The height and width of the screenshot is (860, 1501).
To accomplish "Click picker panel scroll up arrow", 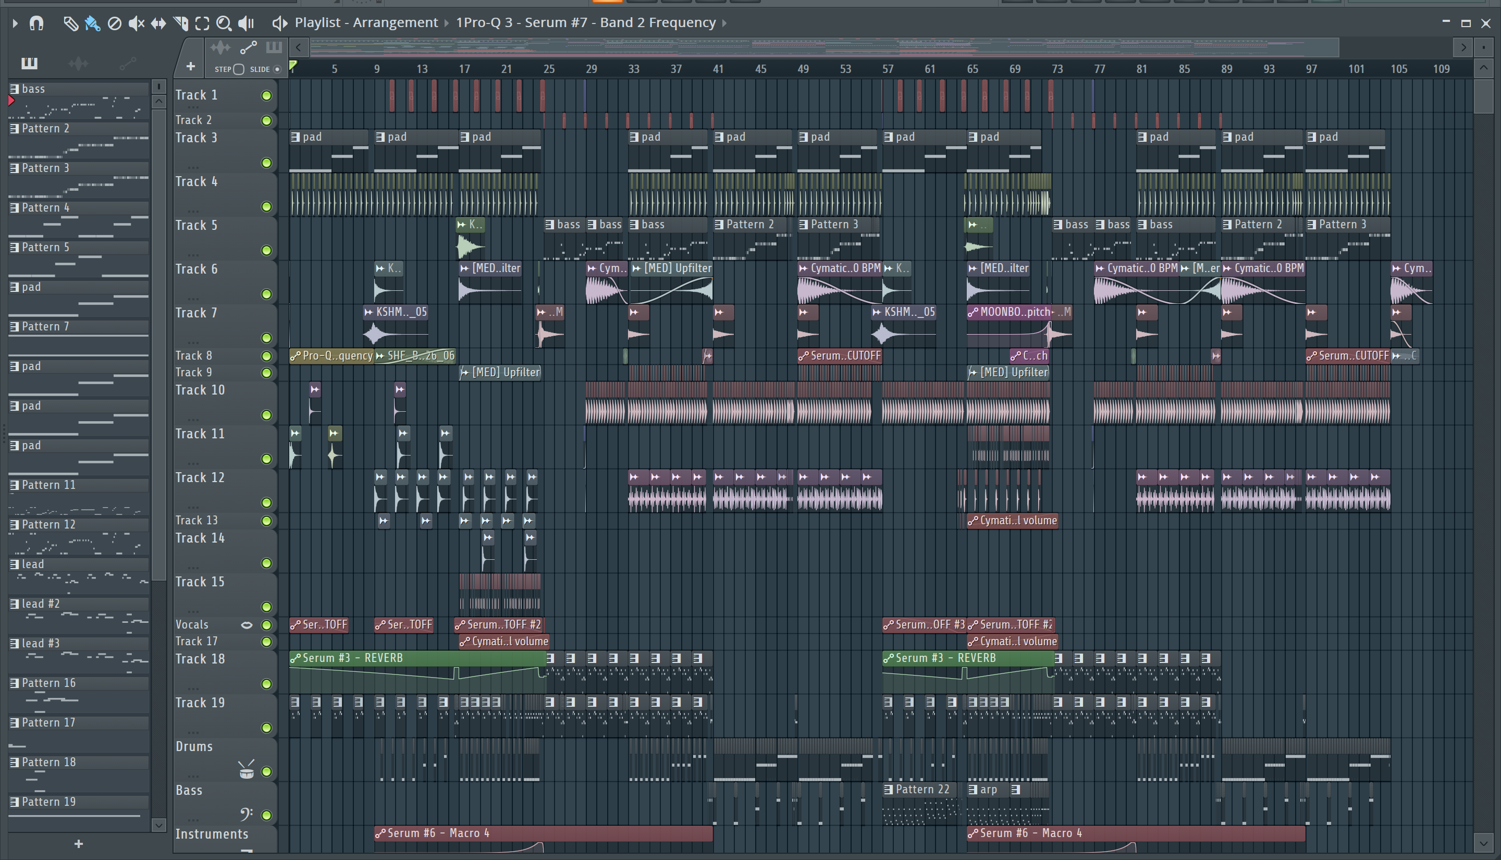I will tap(159, 102).
